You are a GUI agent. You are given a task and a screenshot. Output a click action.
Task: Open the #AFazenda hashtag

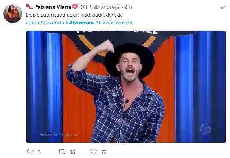tap(79, 23)
